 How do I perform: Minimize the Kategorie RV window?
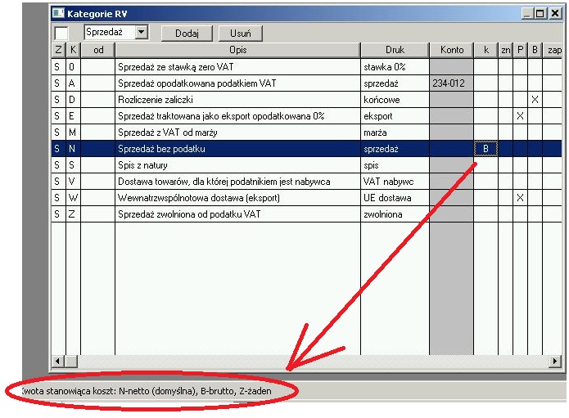click(x=528, y=13)
